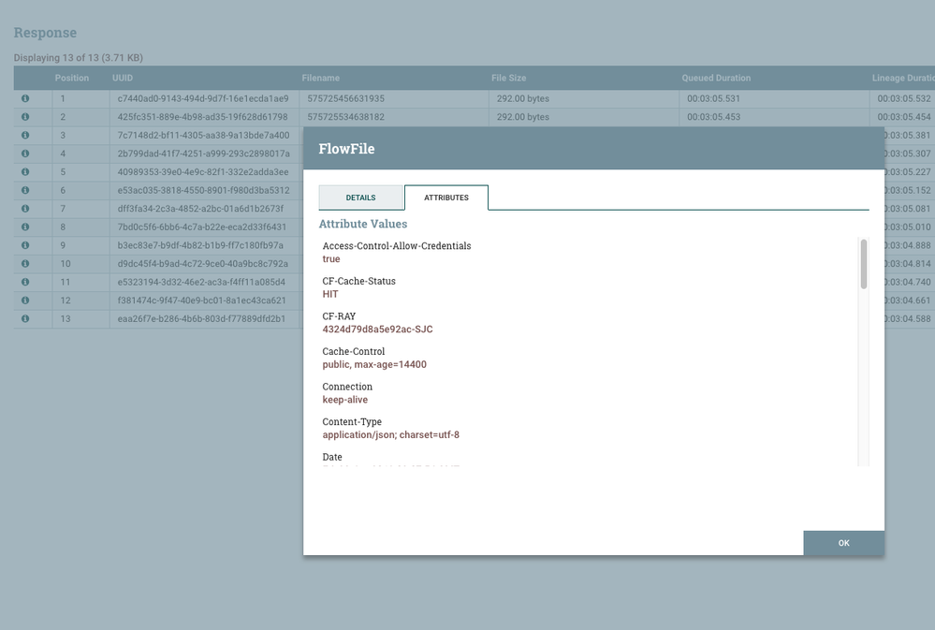Open info icon for position 8 row
This screenshot has width=935, height=630.
tap(25, 227)
